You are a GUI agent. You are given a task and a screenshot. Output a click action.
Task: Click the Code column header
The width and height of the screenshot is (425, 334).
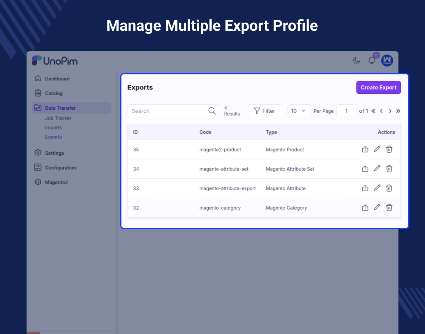(x=205, y=132)
